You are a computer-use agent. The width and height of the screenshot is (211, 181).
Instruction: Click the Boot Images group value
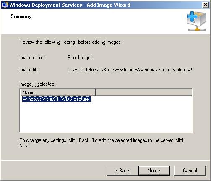pyautogui.click(x=80, y=58)
